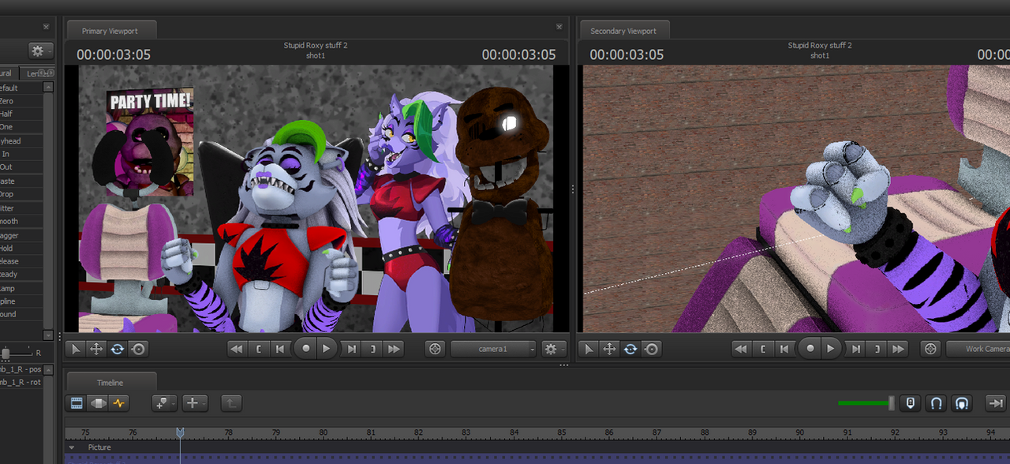This screenshot has width=1010, height=464.
Task: Switch timeline to Clip Editor mode
Action: [77, 403]
